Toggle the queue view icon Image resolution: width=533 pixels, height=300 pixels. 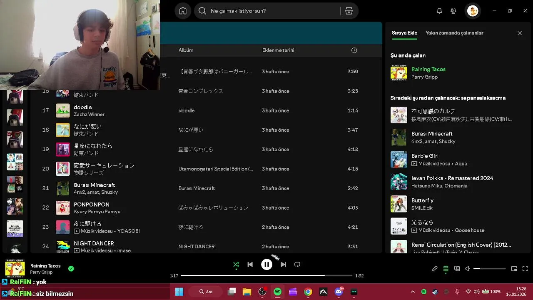(x=446, y=269)
